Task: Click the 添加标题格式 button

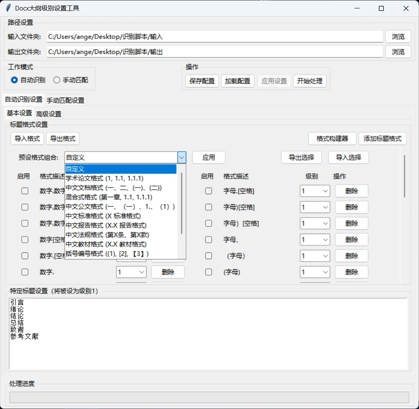Action: (x=382, y=138)
